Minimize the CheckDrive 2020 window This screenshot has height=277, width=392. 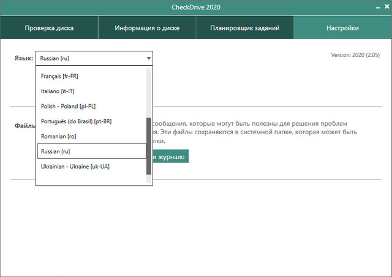click(378, 7)
